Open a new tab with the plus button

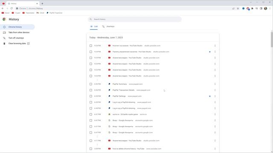pos(42,3)
